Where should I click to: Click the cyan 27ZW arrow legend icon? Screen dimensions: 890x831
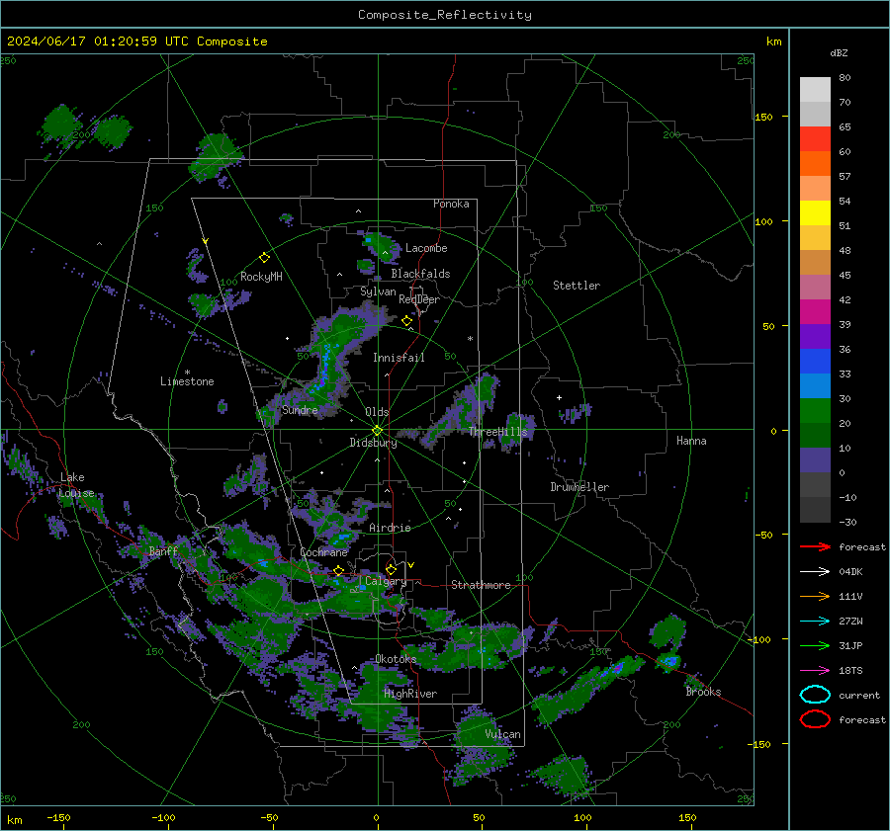pyautogui.click(x=815, y=622)
